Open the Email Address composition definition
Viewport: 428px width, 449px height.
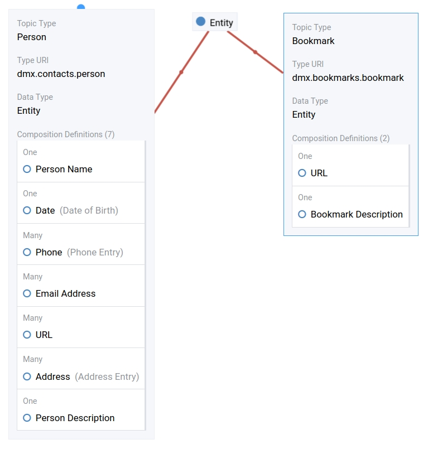tap(65, 293)
